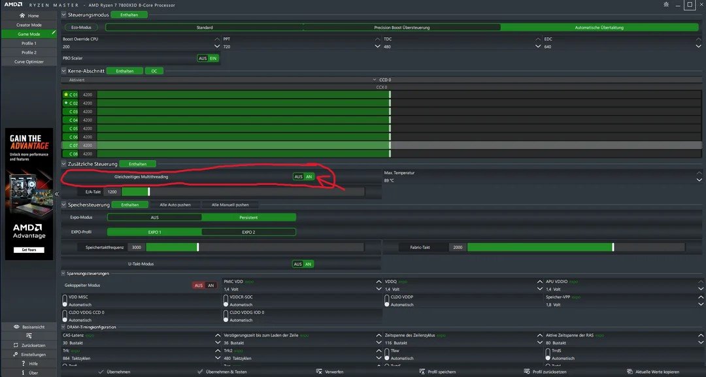Toggle CLDO VDDG CCD 0 switch

(x=65, y=316)
